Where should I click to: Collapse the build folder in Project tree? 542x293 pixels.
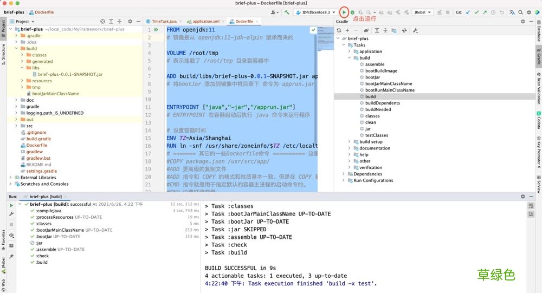tap(16, 48)
